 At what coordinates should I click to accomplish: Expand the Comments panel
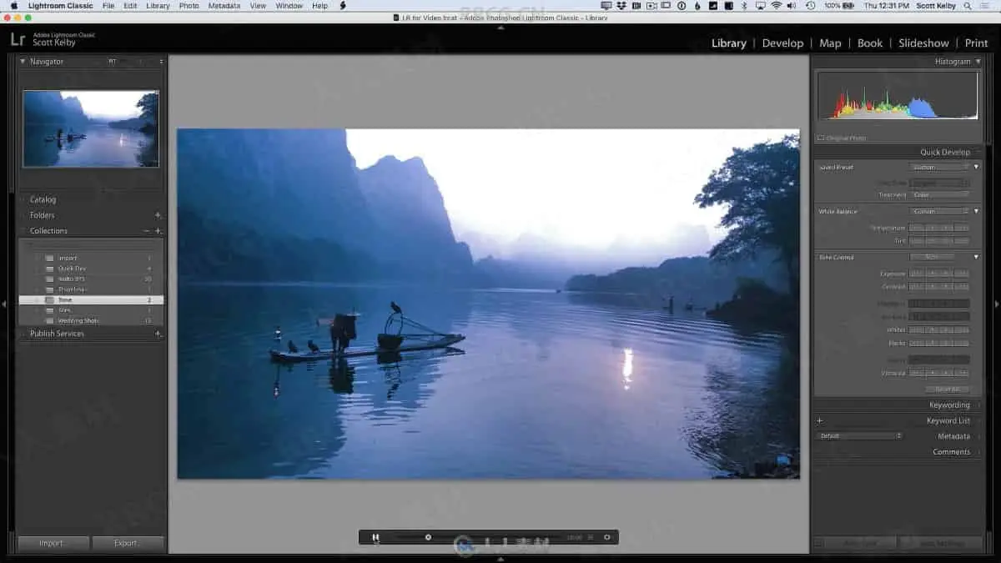(951, 452)
